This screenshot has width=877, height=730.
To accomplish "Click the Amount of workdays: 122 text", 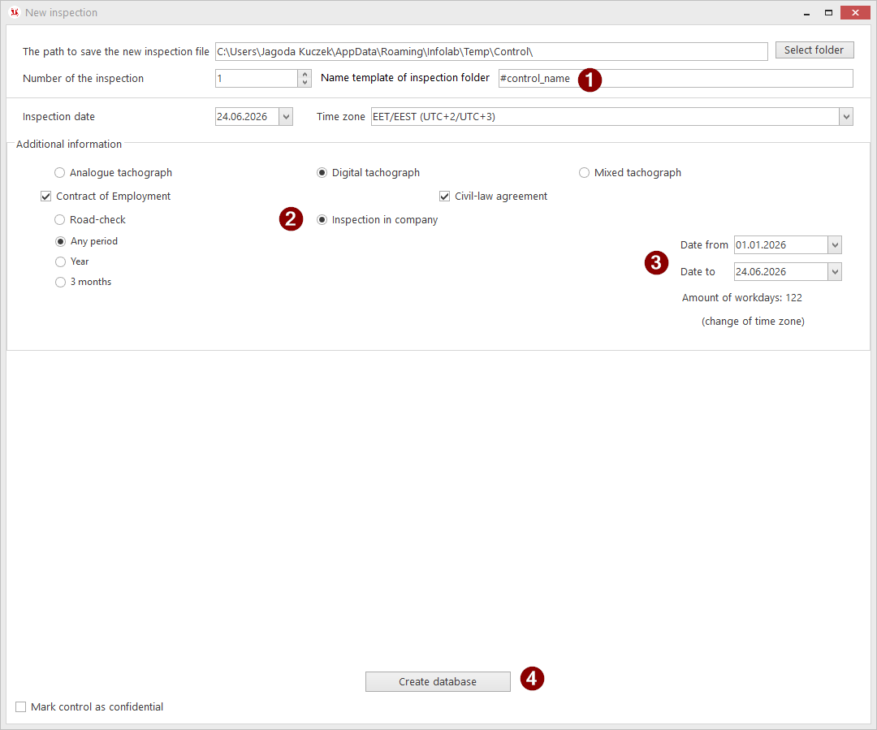I will [741, 297].
